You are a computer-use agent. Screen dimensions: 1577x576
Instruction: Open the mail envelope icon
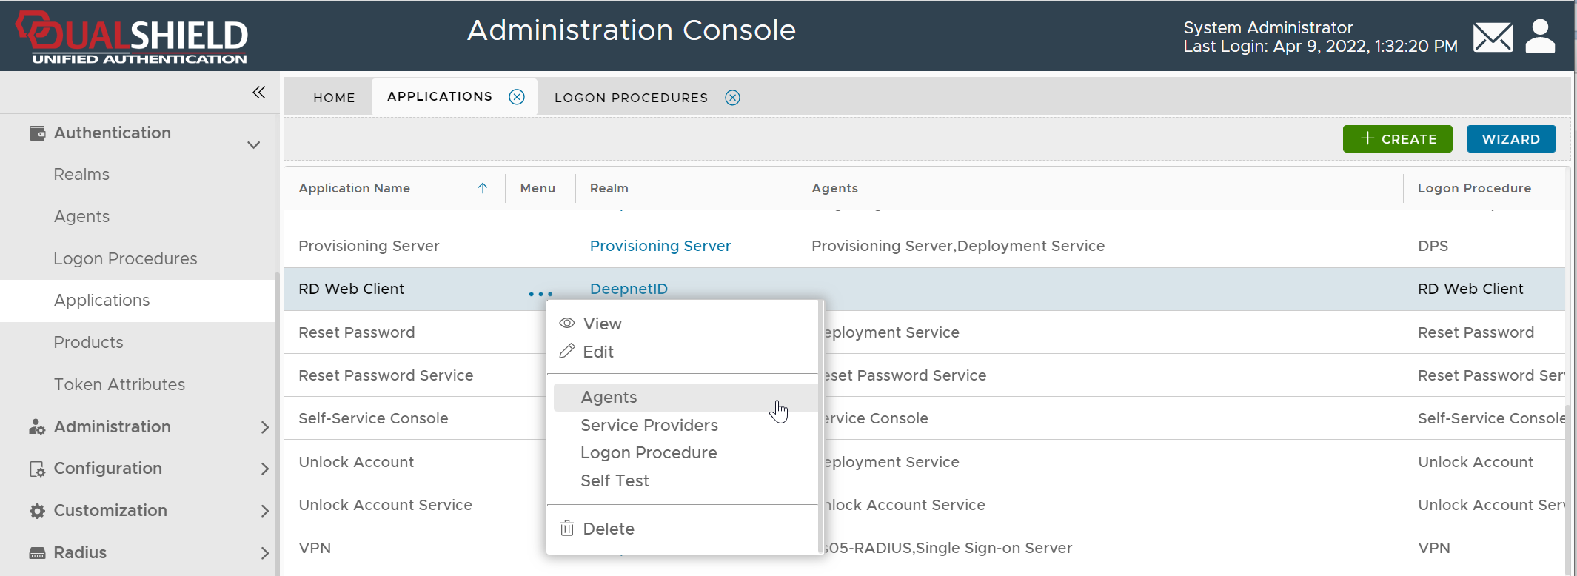(1493, 37)
